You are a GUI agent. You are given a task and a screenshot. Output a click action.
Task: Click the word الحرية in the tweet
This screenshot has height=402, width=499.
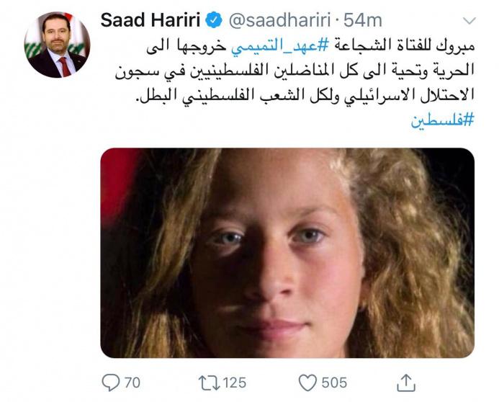[456, 71]
